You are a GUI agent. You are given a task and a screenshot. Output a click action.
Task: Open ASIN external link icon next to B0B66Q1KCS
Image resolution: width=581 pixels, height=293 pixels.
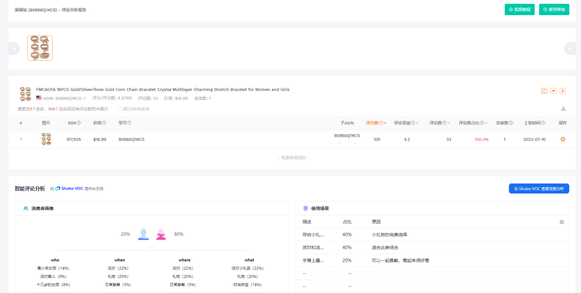click(x=84, y=98)
